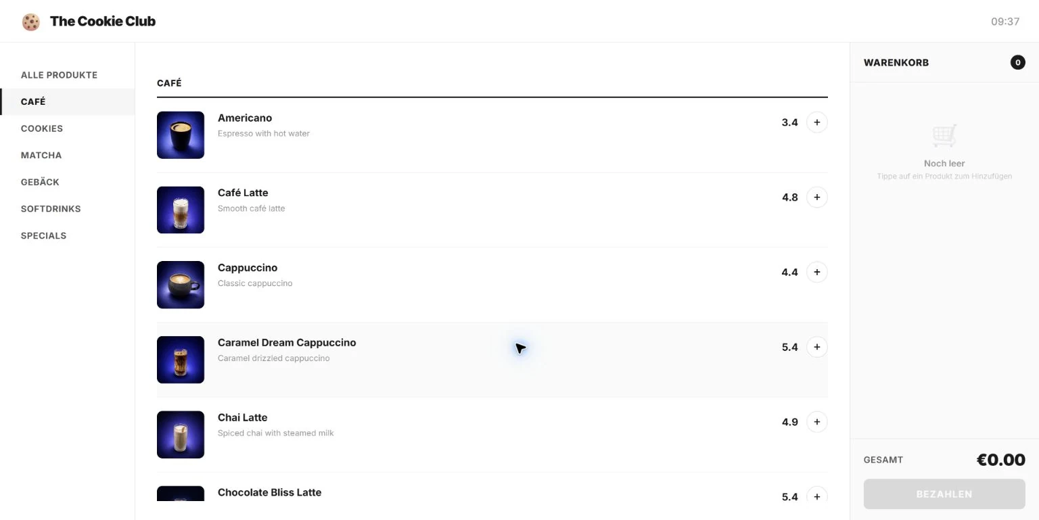Click the cookie logo icon
The width and height of the screenshot is (1039, 520).
click(31, 22)
